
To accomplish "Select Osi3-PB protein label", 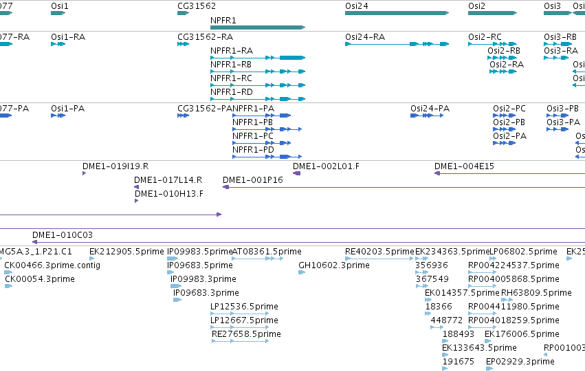I will click(562, 109).
